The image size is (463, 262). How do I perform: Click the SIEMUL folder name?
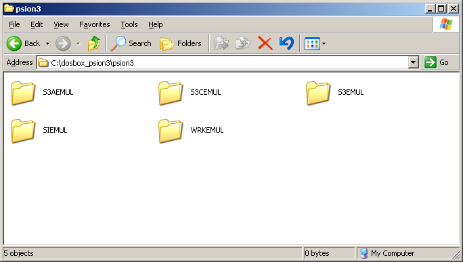click(x=55, y=130)
